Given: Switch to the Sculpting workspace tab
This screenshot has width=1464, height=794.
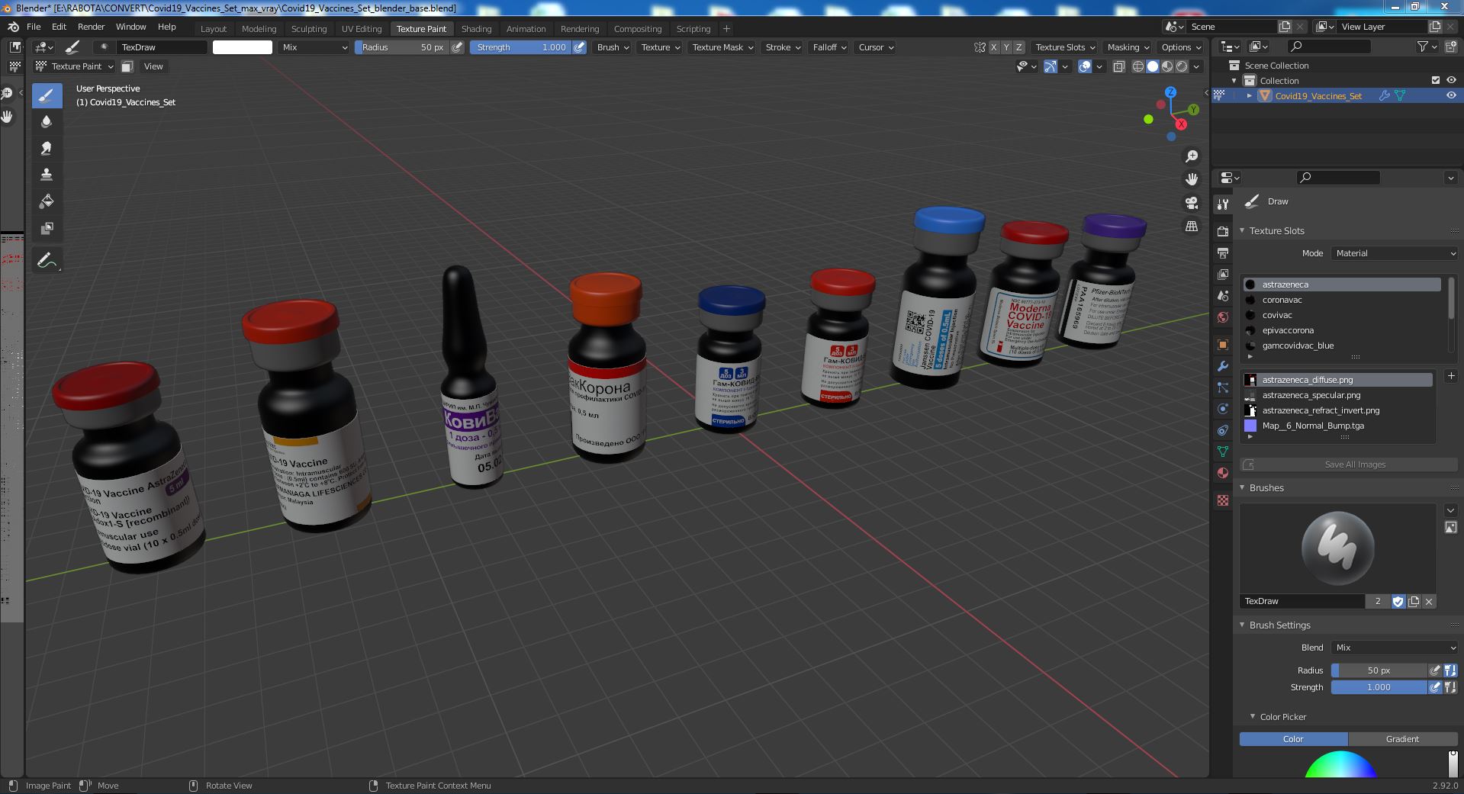Looking at the screenshot, I should pos(309,29).
